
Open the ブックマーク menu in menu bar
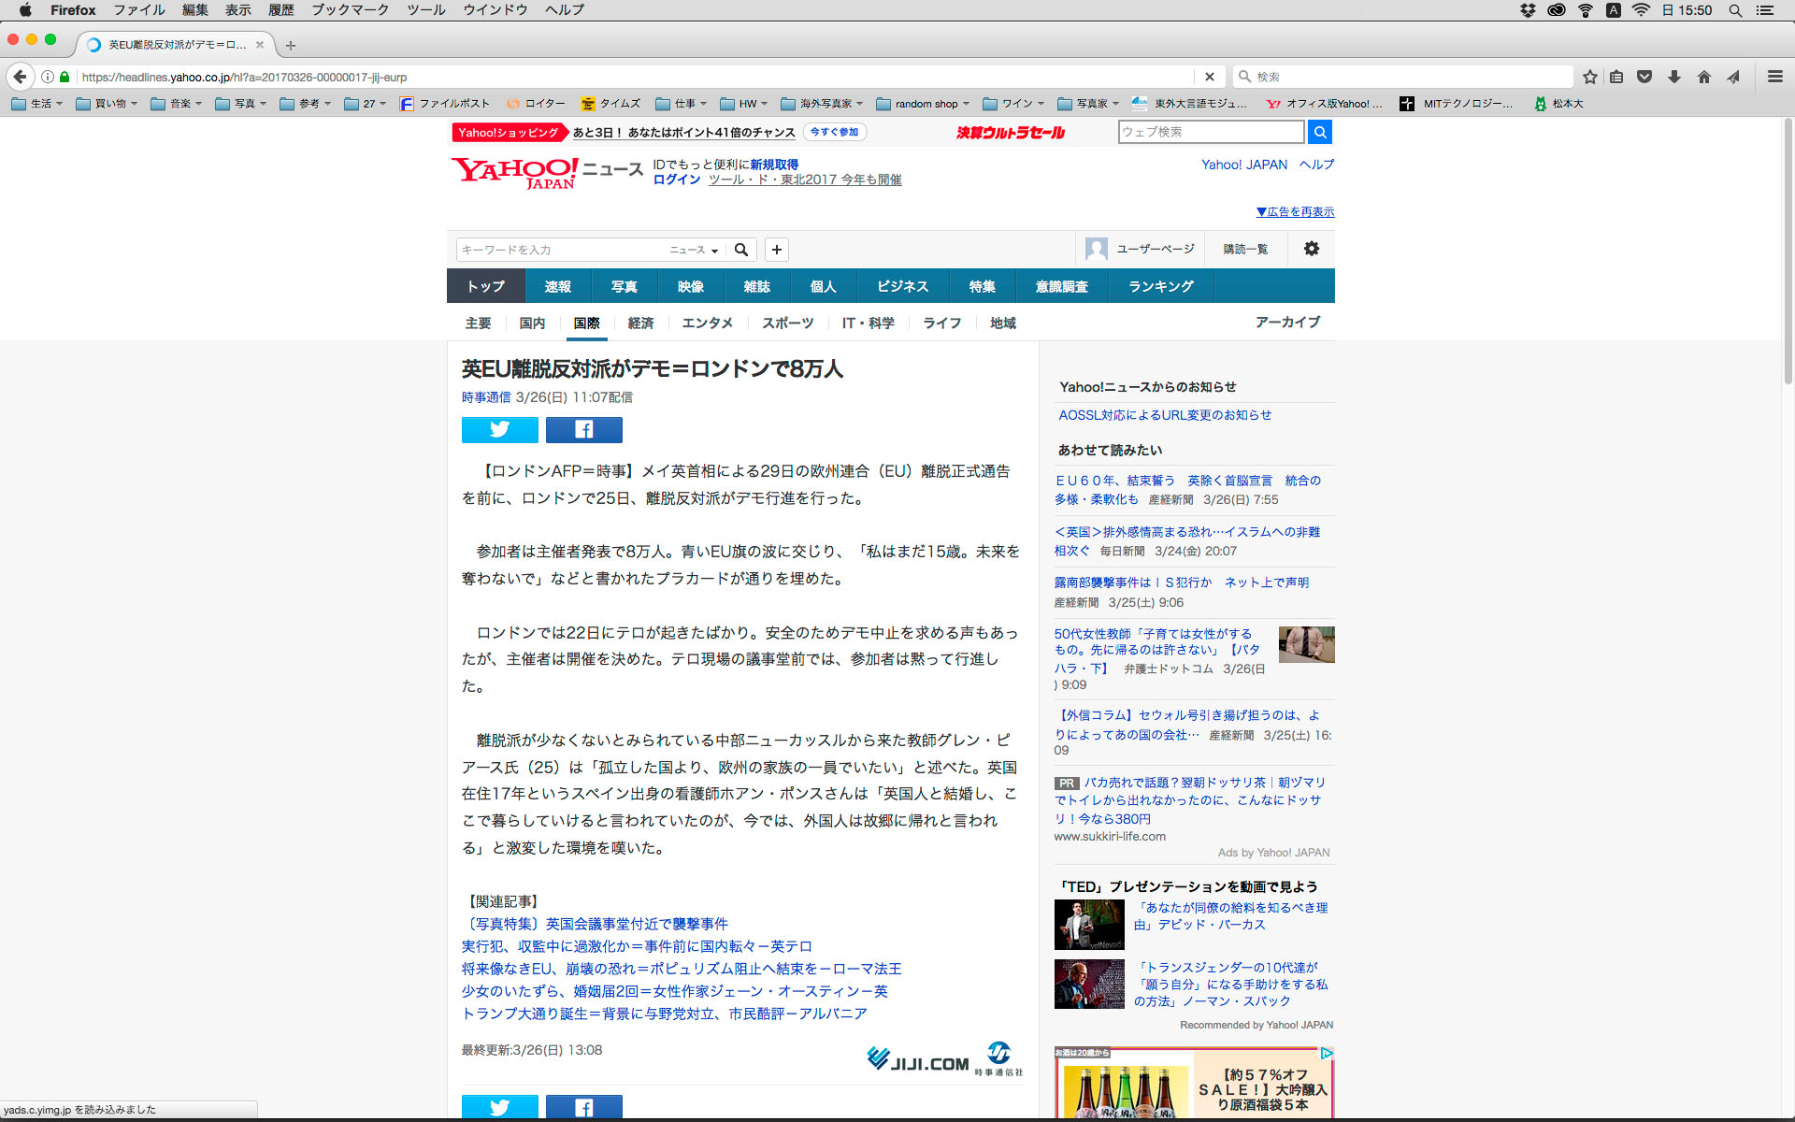(x=350, y=10)
